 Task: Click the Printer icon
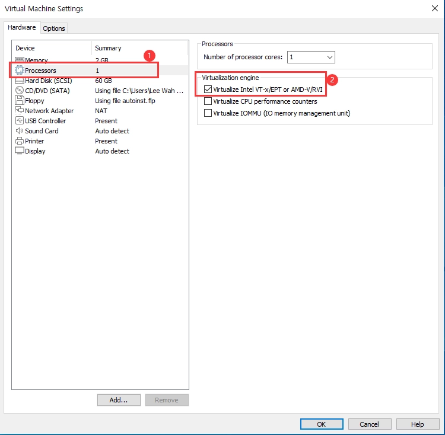[20, 140]
